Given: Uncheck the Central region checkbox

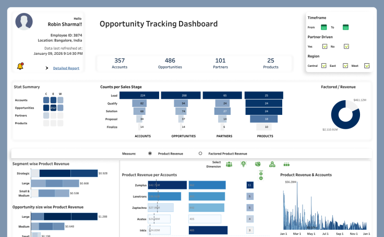Looking at the screenshot, I should coord(324,66).
